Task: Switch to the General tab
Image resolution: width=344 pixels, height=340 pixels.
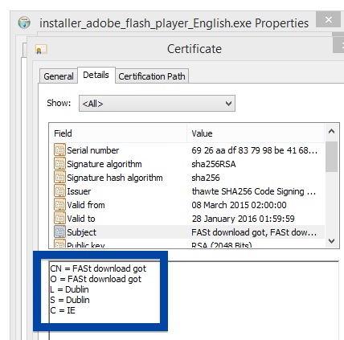Action: (x=59, y=76)
